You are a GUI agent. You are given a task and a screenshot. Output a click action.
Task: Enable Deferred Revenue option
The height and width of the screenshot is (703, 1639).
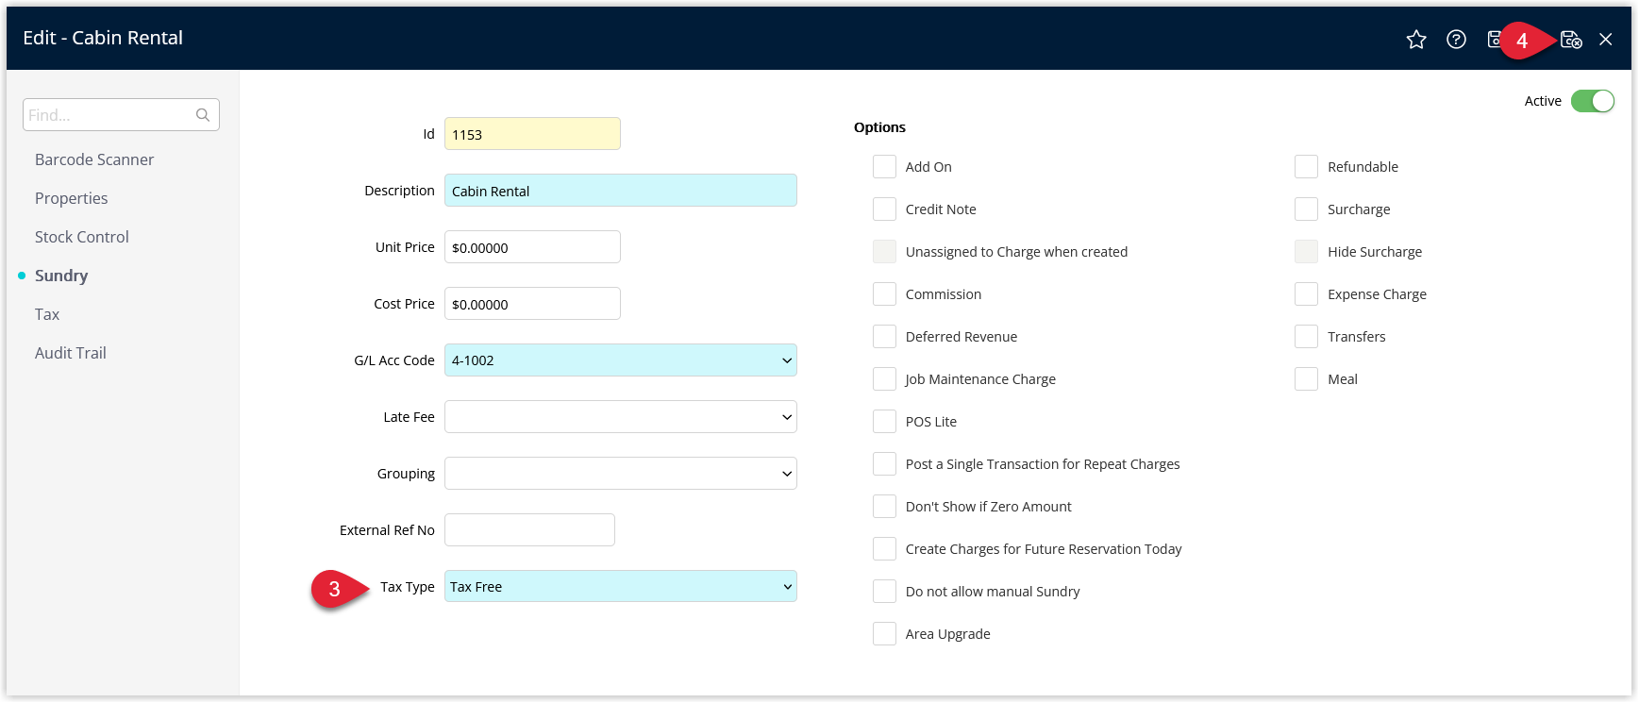tap(884, 337)
